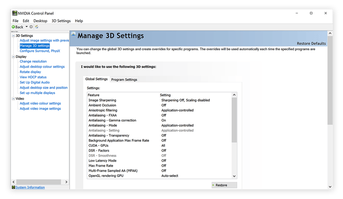Open Adjust video colour settings
The width and height of the screenshot is (343, 199).
click(x=40, y=103)
